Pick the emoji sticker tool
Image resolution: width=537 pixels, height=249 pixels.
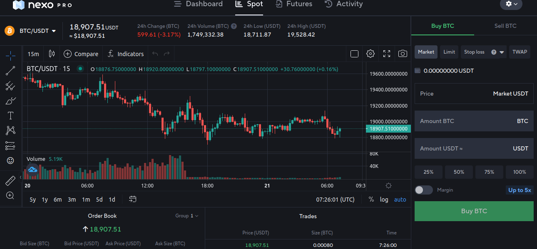pyautogui.click(x=10, y=160)
